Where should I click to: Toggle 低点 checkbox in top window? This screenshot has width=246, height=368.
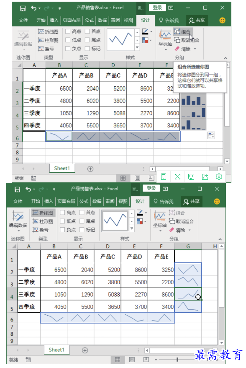[68, 40]
